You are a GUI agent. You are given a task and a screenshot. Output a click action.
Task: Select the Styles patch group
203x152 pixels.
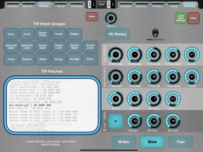tap(11, 34)
